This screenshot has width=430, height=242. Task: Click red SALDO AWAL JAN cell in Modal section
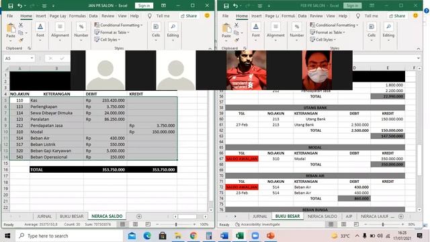(242, 159)
